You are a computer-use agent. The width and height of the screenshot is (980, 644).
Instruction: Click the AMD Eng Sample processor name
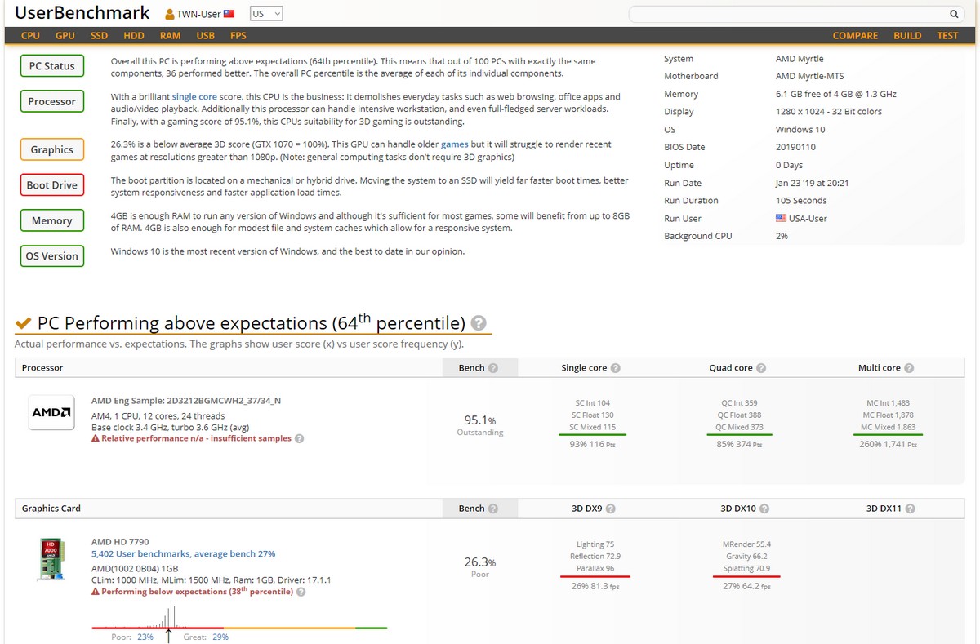click(186, 401)
